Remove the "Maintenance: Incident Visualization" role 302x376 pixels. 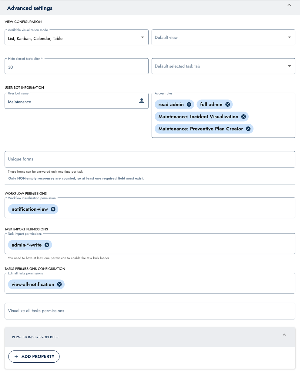tap(243, 116)
